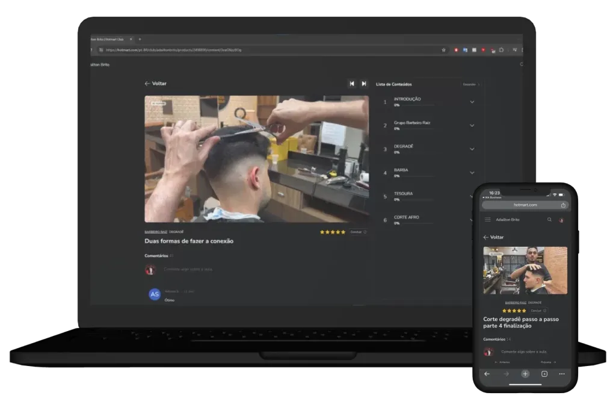
Task: Rate the laptop lesson with five stars
Action: 343,232
